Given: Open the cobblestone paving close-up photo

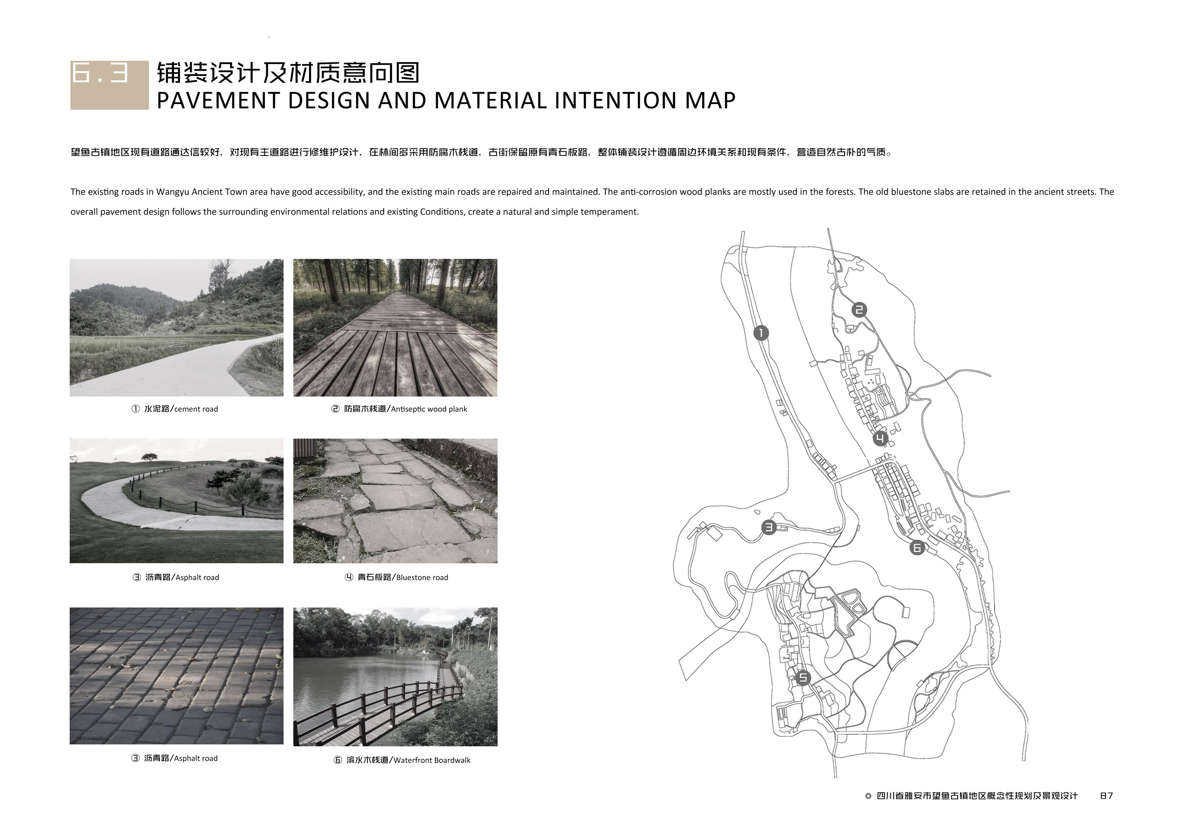Looking at the screenshot, I should pyautogui.click(x=176, y=676).
